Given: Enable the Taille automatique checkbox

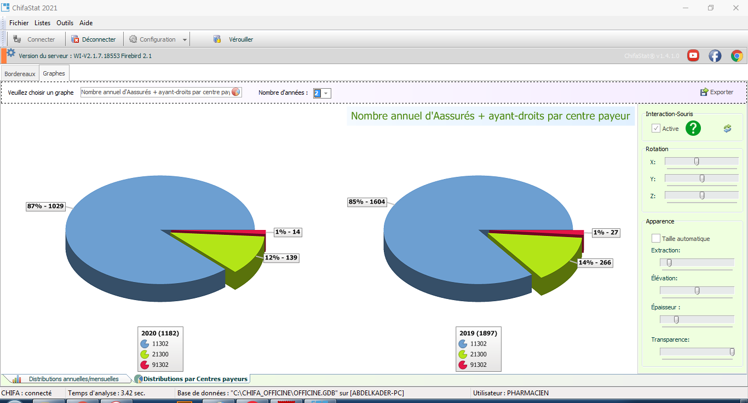Looking at the screenshot, I should tap(655, 239).
